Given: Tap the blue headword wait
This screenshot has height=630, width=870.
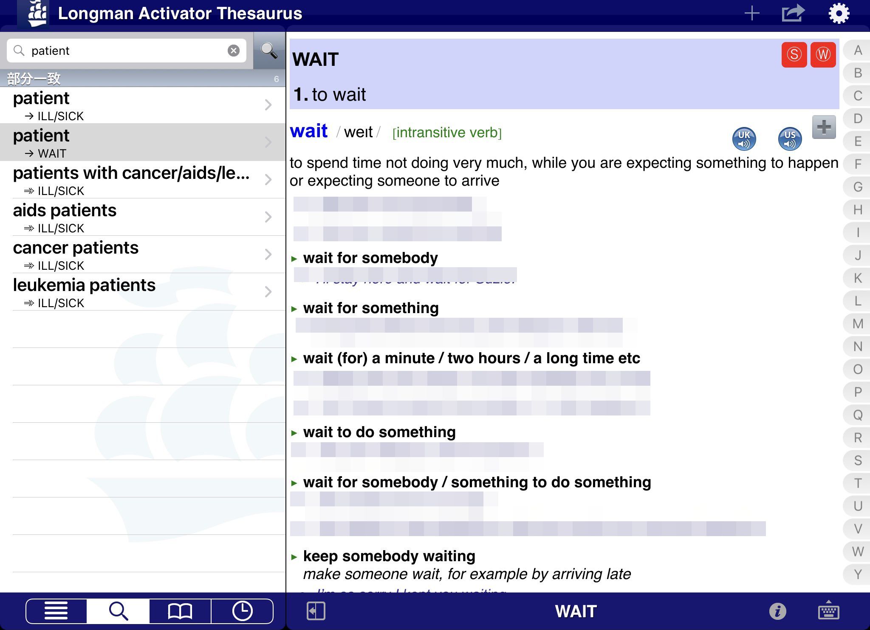Looking at the screenshot, I should pyautogui.click(x=309, y=131).
